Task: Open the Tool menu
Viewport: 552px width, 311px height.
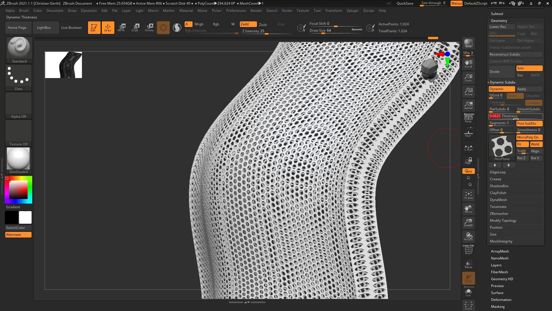Action: [317, 11]
